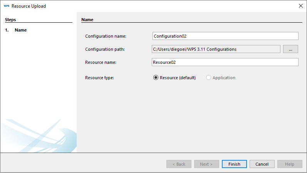The image size is (307, 173).
Task: Click the Name section header
Action: click(87, 20)
